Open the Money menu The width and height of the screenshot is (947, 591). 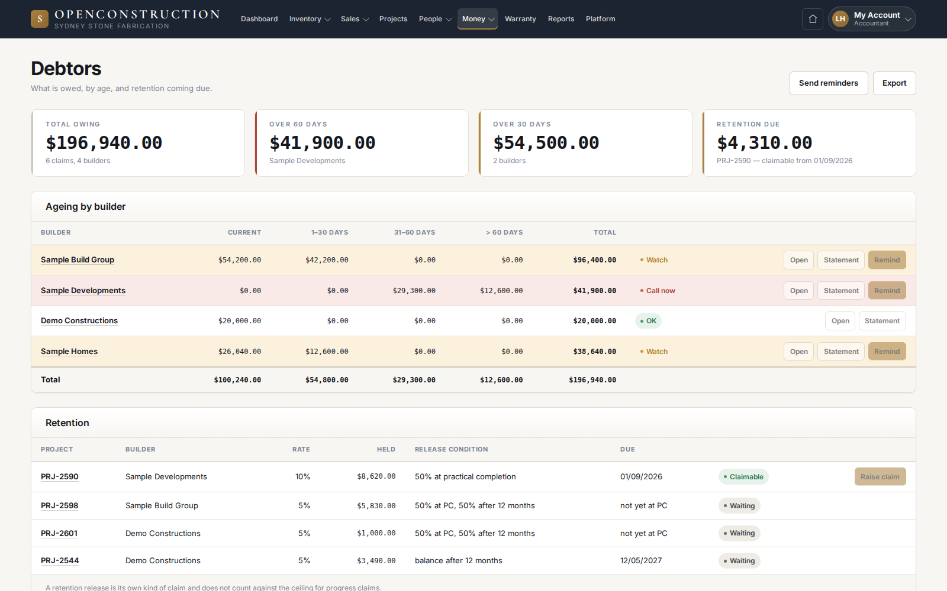click(478, 19)
